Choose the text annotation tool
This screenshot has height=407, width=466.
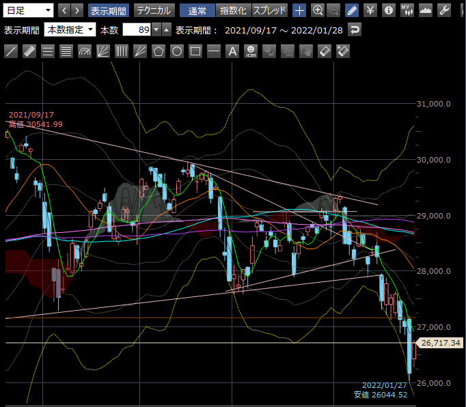(x=232, y=51)
